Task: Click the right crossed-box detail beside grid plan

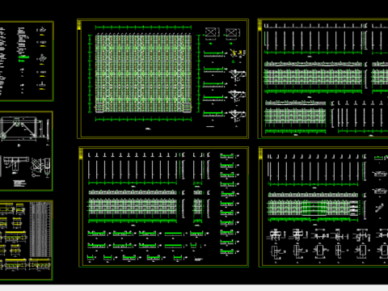Action: pos(231,33)
